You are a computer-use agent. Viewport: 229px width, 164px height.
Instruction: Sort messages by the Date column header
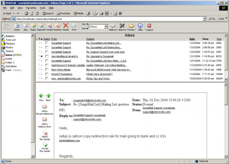[x=192, y=39]
